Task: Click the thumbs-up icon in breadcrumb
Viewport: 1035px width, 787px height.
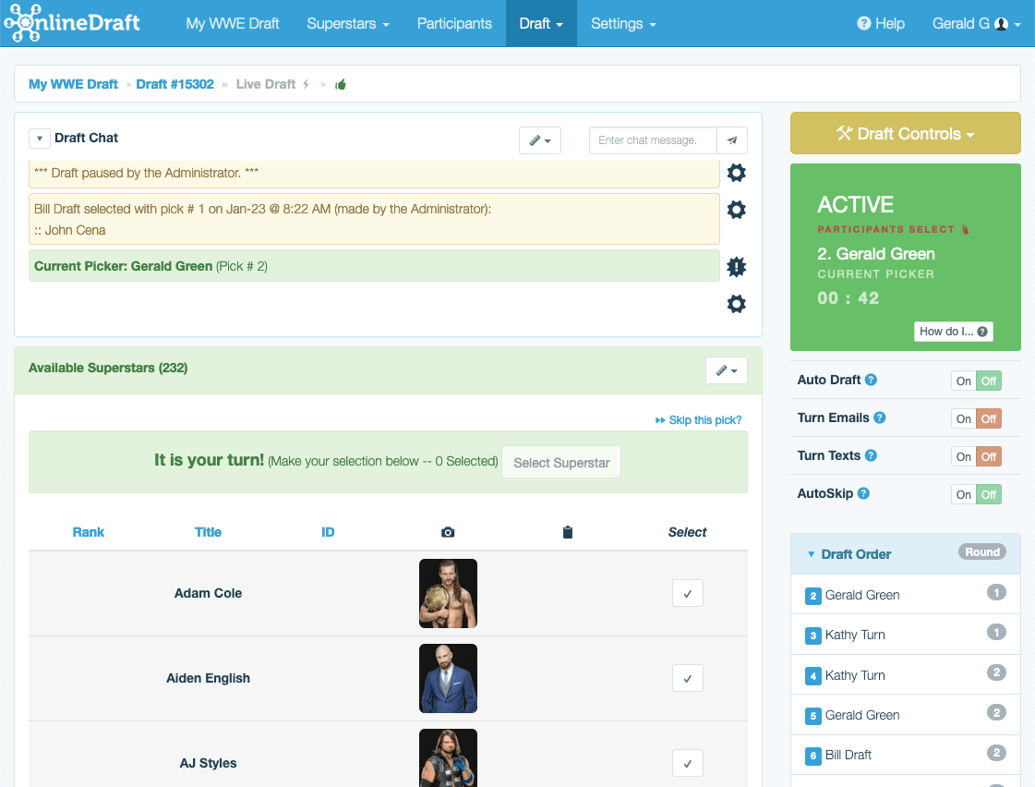Action: (x=341, y=84)
